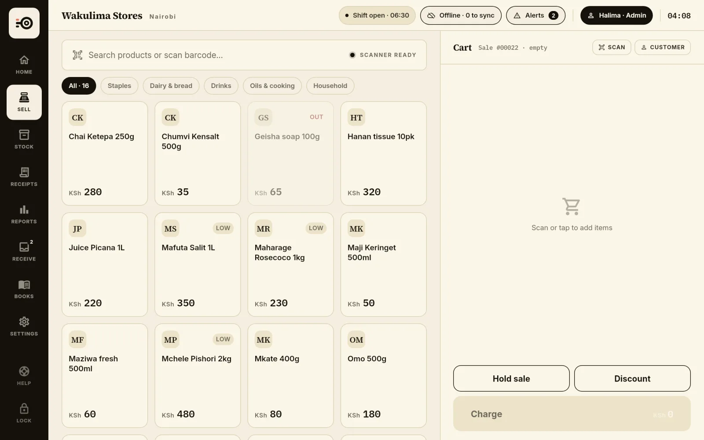Open the Help lifebuoy icon
Screen dimensions: 704x440
click(24, 376)
